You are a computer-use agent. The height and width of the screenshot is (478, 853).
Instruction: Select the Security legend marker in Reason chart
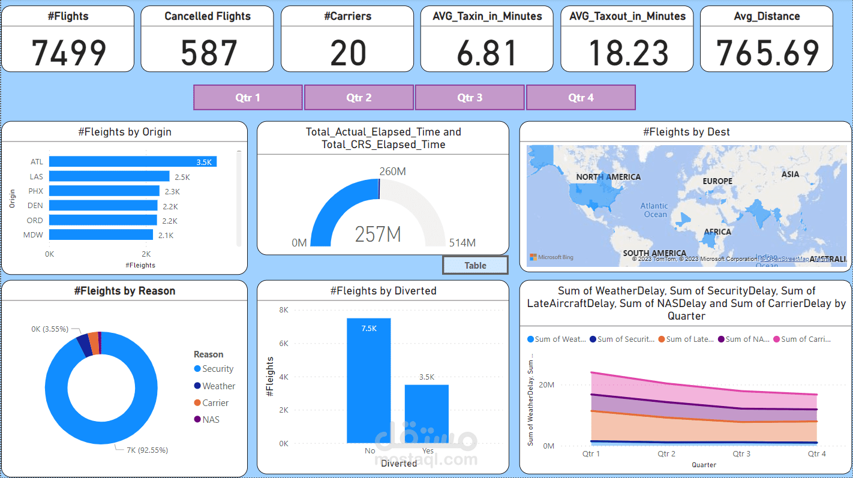[196, 368]
